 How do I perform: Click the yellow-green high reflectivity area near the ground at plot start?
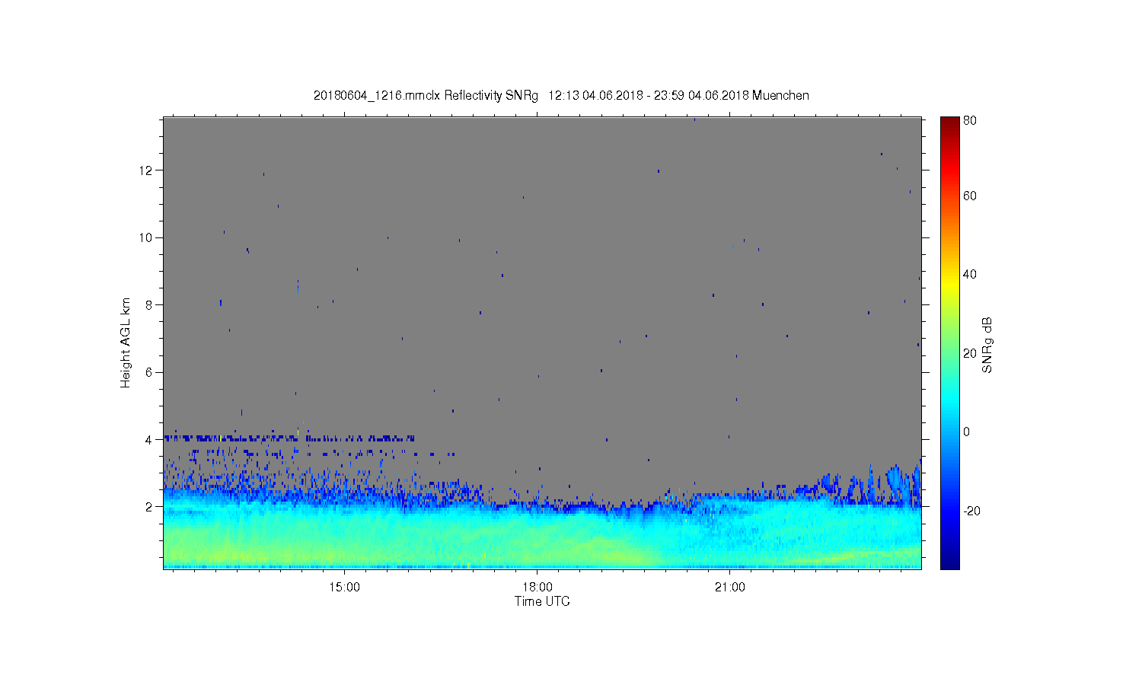221,553
